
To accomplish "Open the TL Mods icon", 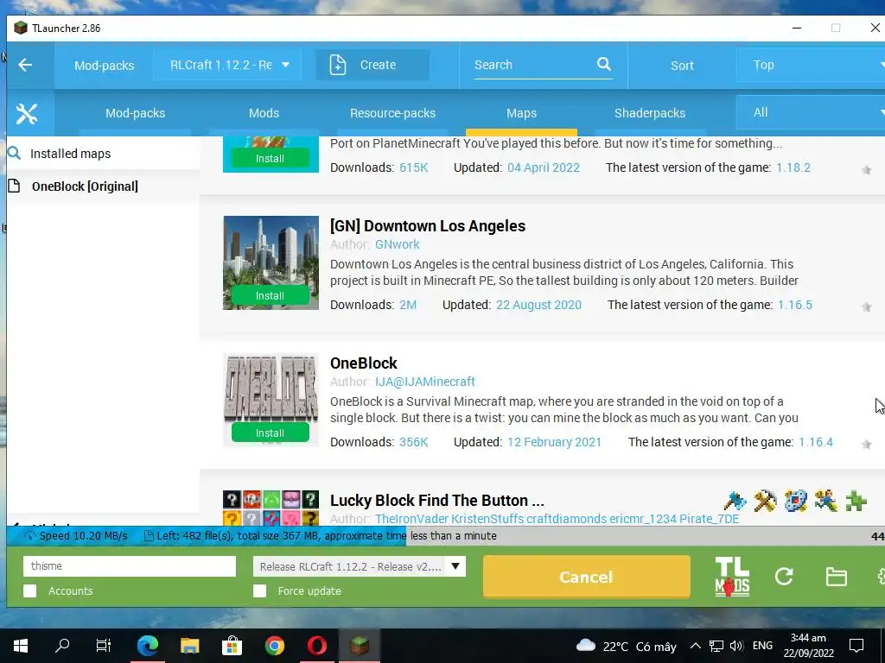I will [732, 576].
